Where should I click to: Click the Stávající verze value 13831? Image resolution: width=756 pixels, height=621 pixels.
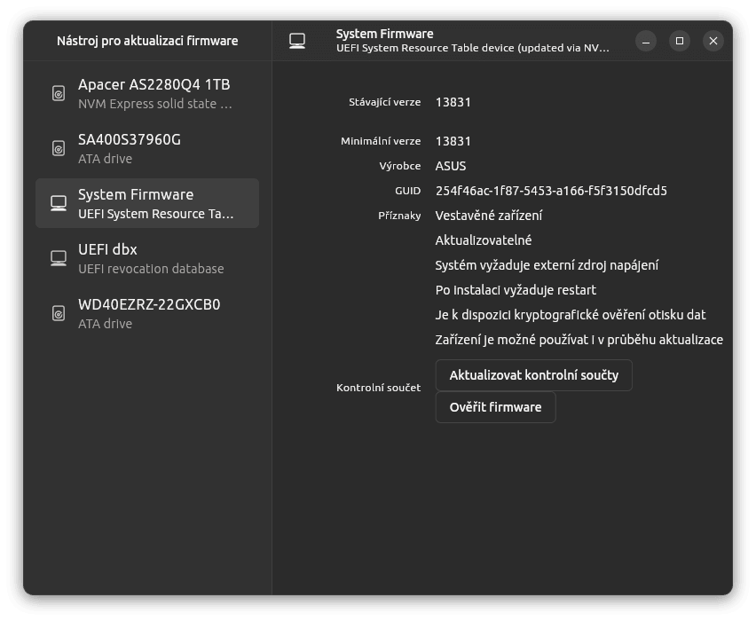tap(453, 102)
